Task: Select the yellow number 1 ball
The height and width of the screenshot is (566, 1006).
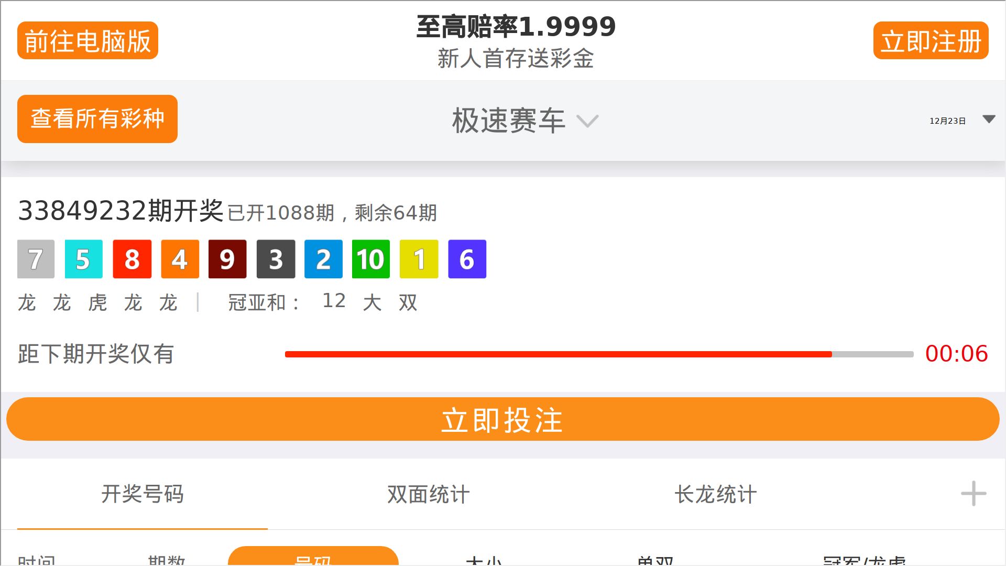Action: [x=419, y=259]
